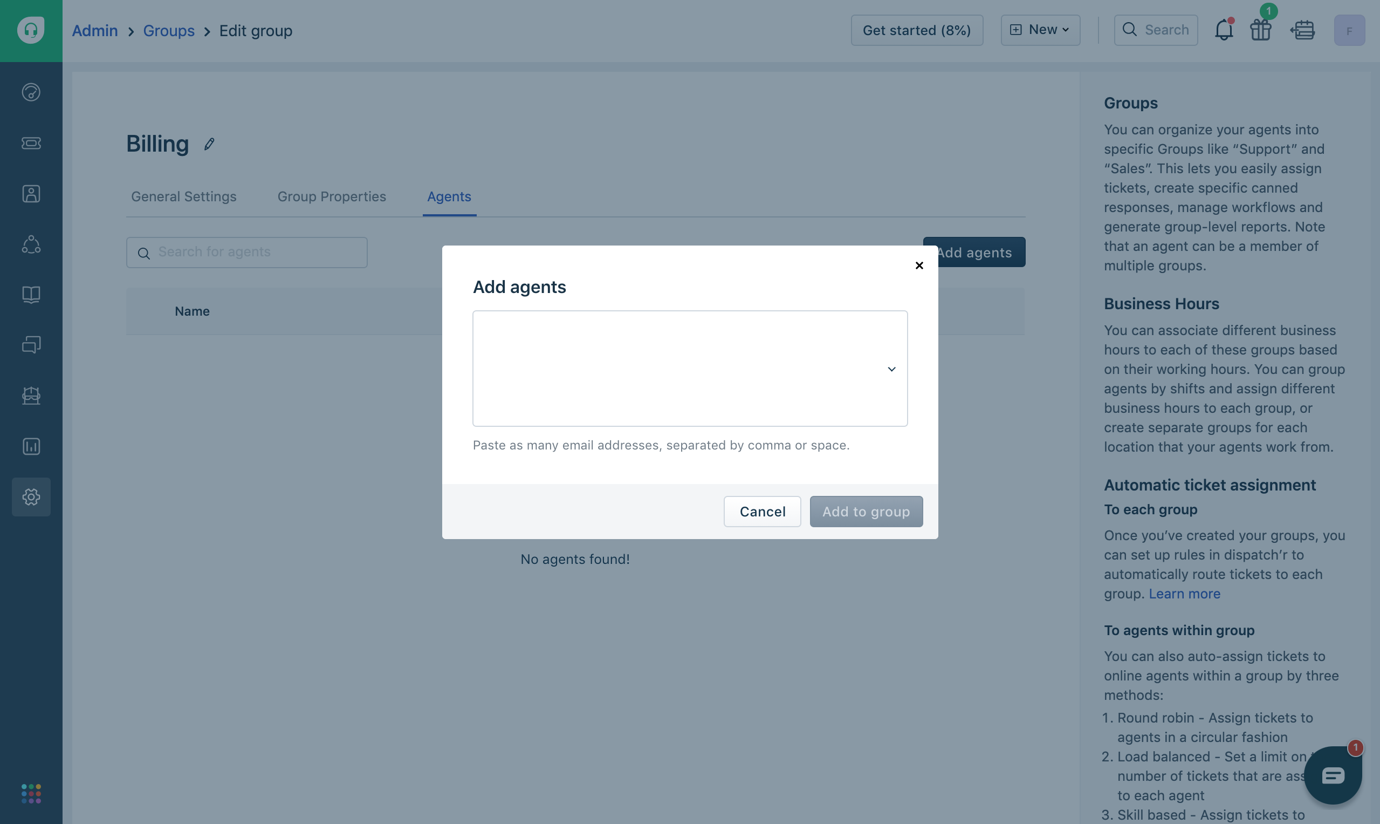Viewport: 1380px width, 824px height.
Task: Click the Search for agents field
Action: tap(247, 252)
